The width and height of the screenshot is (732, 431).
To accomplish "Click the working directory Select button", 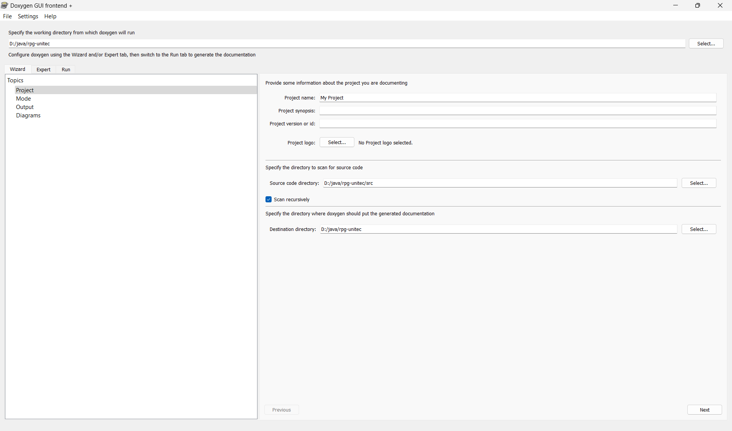I will point(706,43).
